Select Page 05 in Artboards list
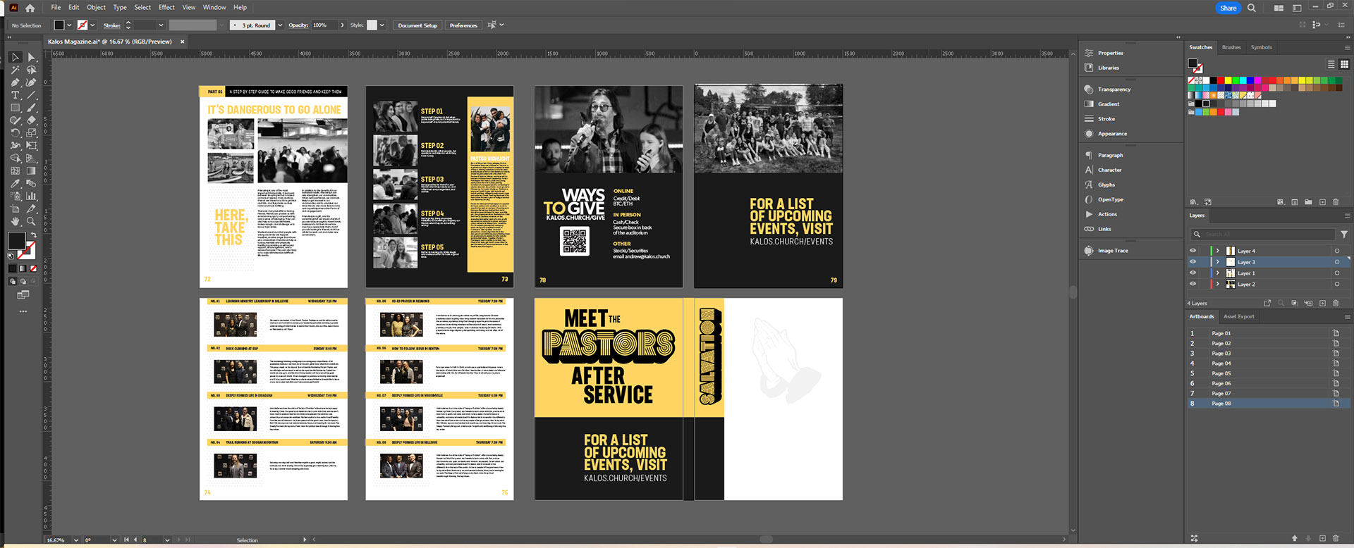 coord(1221,373)
